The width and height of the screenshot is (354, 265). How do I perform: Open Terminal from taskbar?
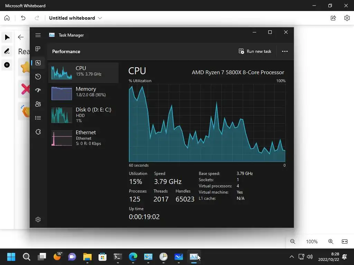click(x=118, y=257)
